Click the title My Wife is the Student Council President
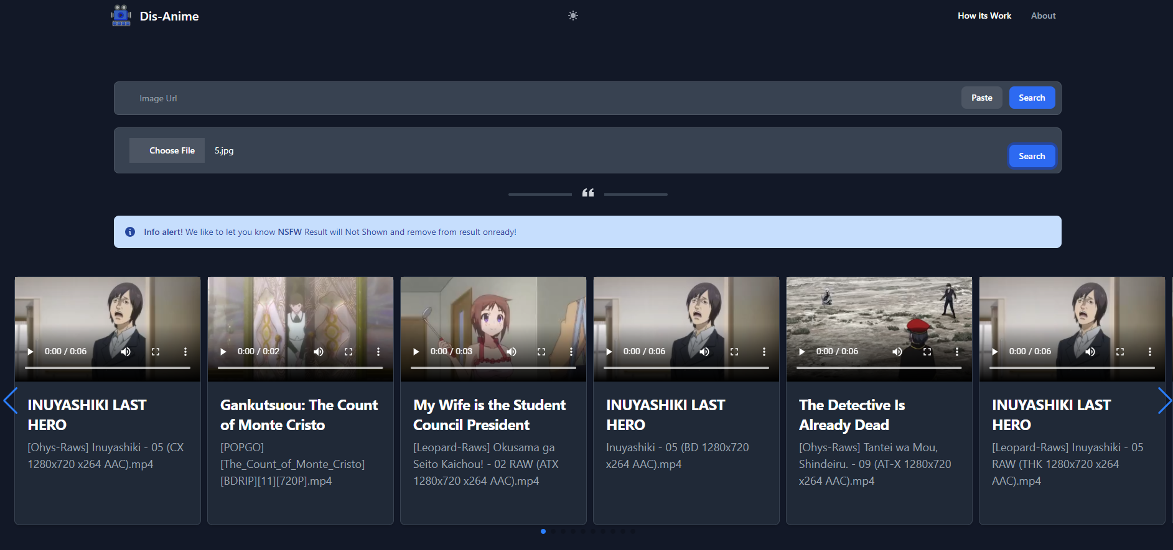1173x550 pixels. click(x=490, y=415)
